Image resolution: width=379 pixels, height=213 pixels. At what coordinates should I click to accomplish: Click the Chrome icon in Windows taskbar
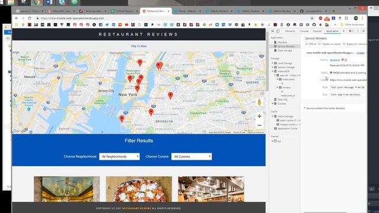coord(37,2)
